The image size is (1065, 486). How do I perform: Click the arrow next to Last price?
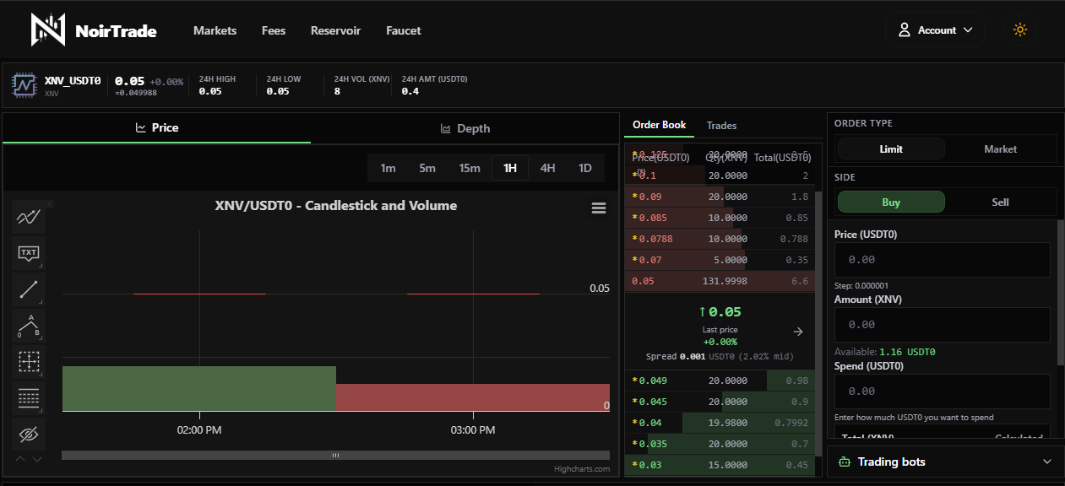point(798,332)
